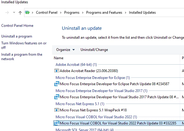This screenshot has width=184, height=131.
Task: Click MF icon of Visual Studio 2017 patch
Action: [57, 97]
